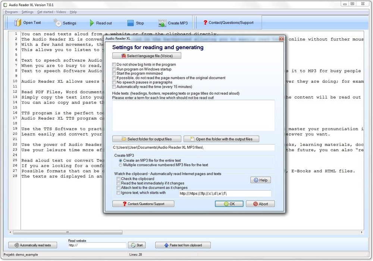Confirm settings with OK
The image size is (373, 261).
(x=229, y=203)
